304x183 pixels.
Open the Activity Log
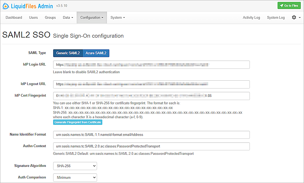(251, 17)
